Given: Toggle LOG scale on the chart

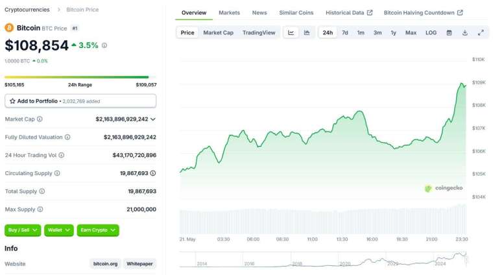Looking at the screenshot, I should click(431, 32).
